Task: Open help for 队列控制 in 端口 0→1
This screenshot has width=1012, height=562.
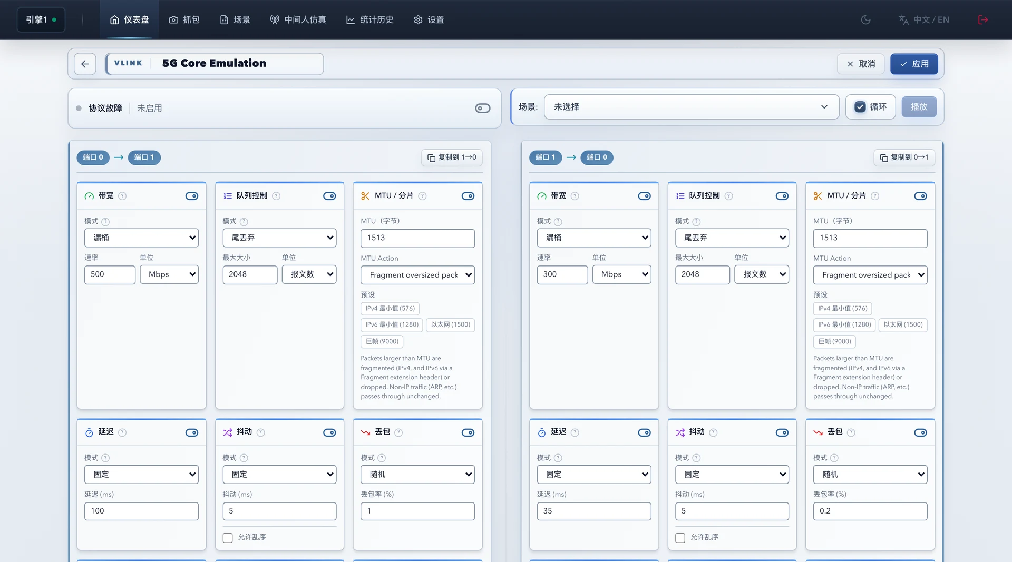Action: click(x=276, y=196)
